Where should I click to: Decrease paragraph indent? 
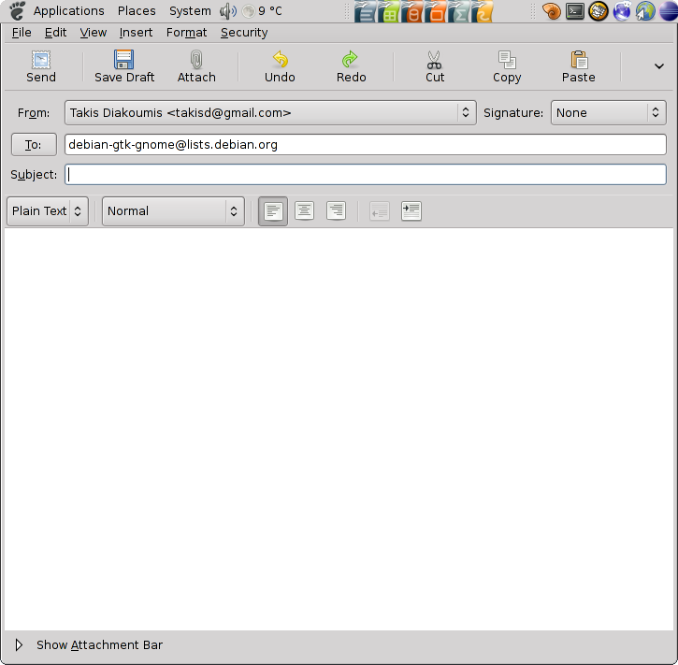pyautogui.click(x=380, y=211)
